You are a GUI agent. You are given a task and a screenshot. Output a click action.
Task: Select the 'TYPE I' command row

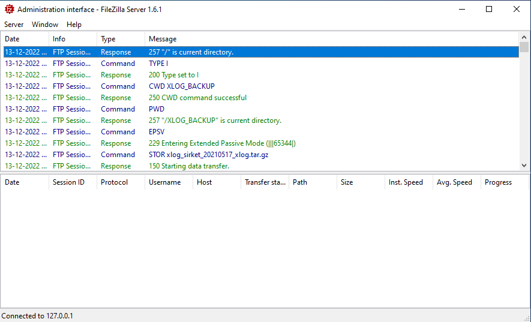pyautogui.click(x=261, y=64)
